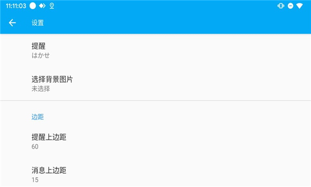Change the 15 message margin value

tap(35, 180)
